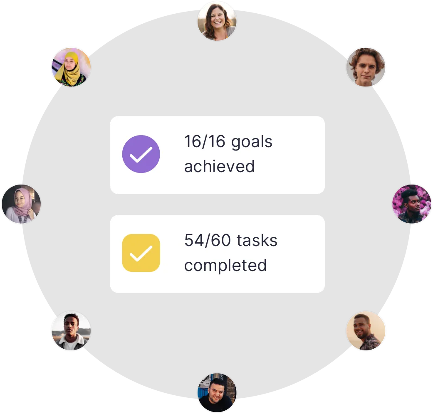Click the purple round checkmark icon
The height and width of the screenshot is (414, 433).
click(141, 154)
